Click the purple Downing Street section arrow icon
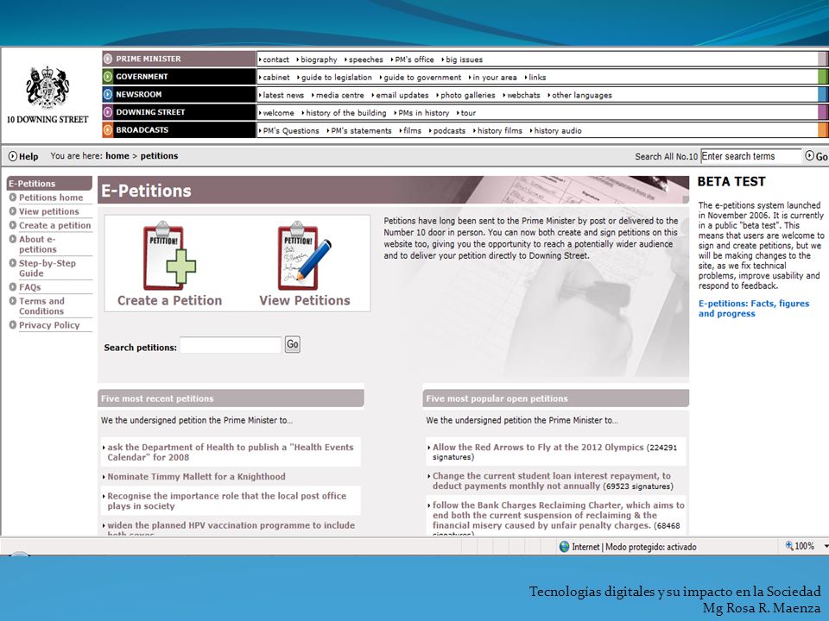This screenshot has height=621, width=829. click(x=108, y=112)
